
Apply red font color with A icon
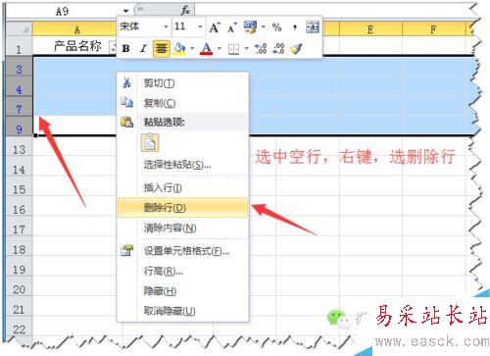[x=206, y=49]
